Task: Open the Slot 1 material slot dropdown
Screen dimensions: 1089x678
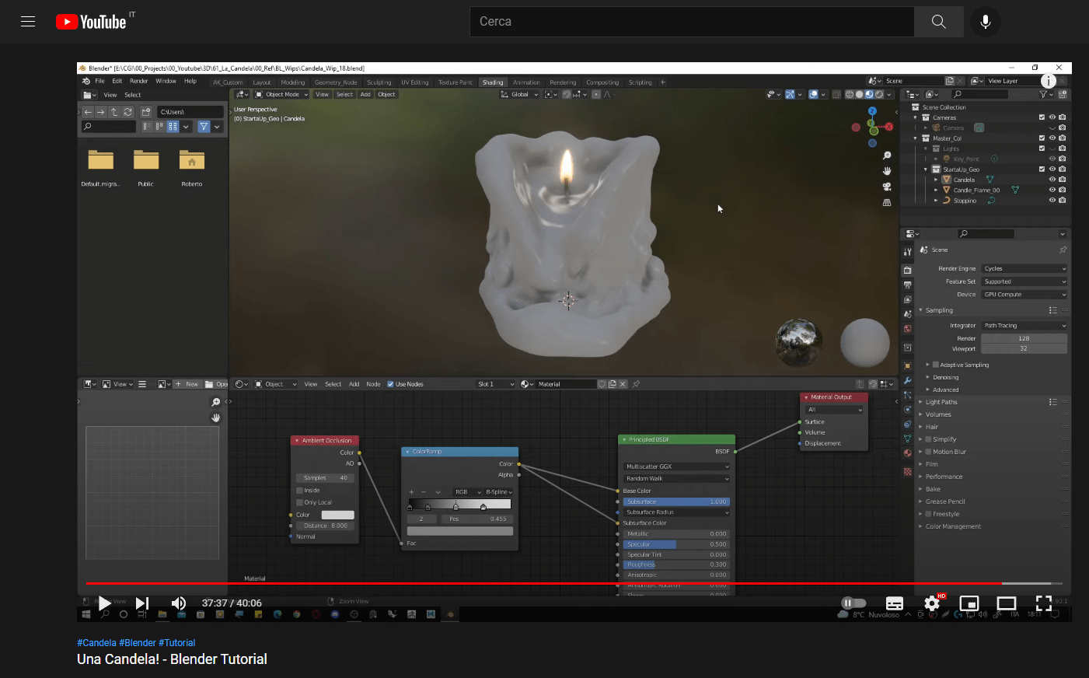Action: pos(496,384)
